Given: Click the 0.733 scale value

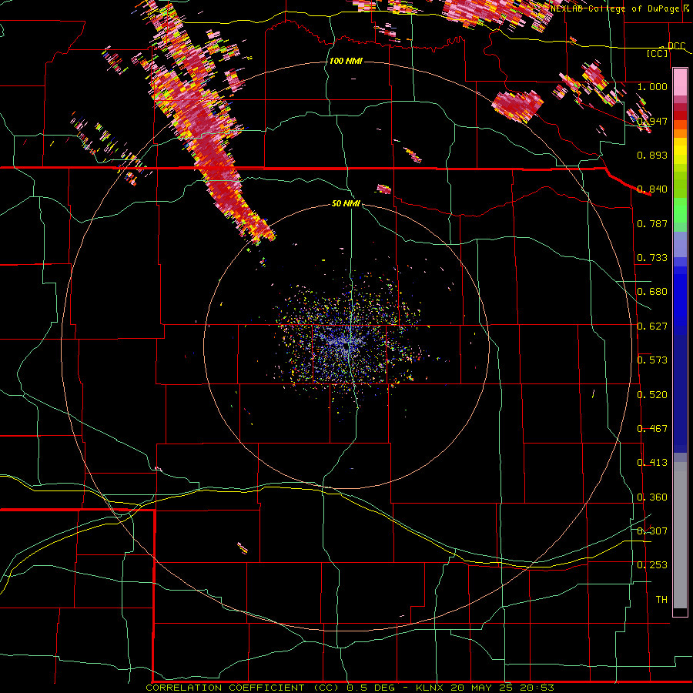Looking at the screenshot, I should (652, 258).
